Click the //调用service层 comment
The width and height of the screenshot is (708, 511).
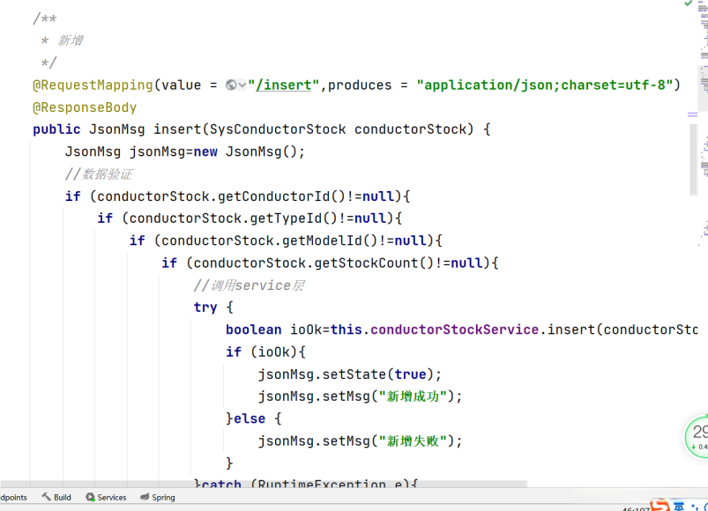(x=250, y=285)
